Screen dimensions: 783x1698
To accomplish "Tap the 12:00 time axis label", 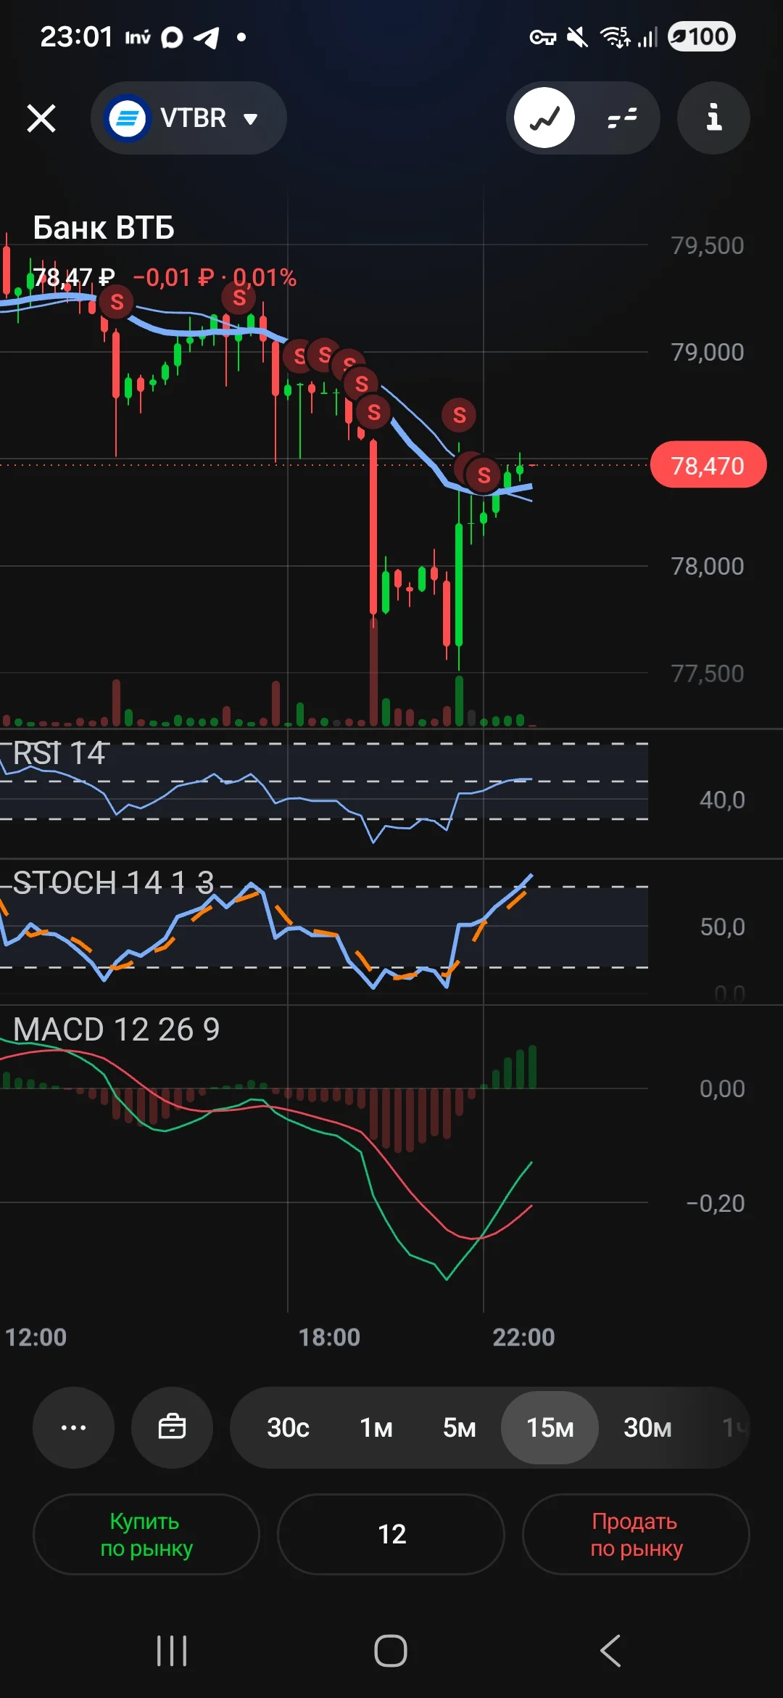I will click(36, 1337).
